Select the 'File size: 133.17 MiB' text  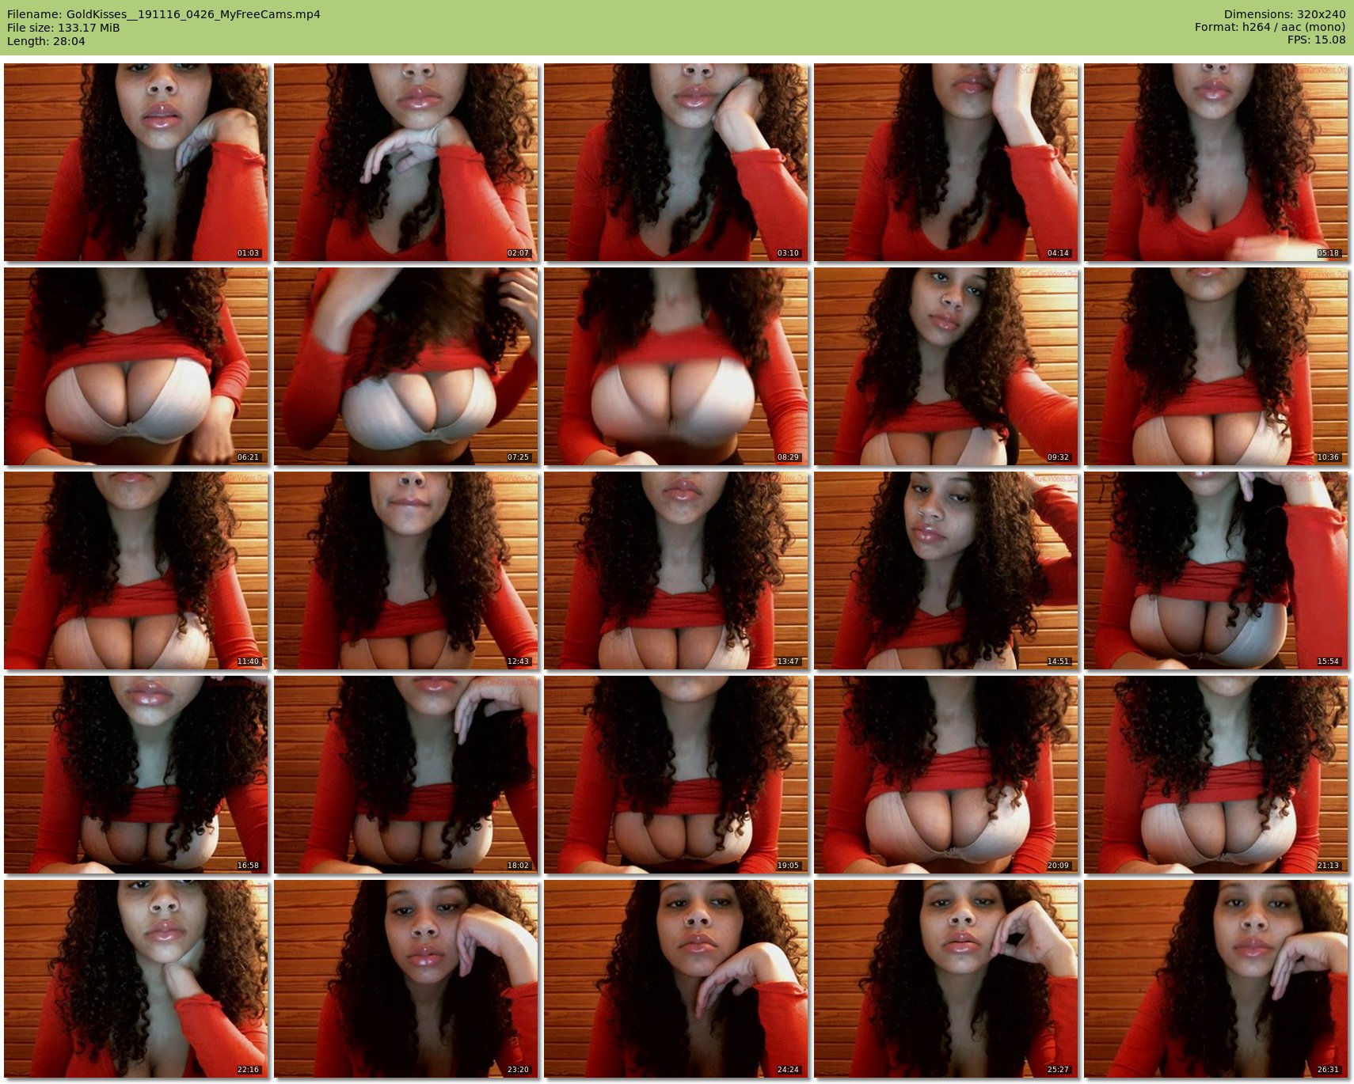click(x=63, y=28)
